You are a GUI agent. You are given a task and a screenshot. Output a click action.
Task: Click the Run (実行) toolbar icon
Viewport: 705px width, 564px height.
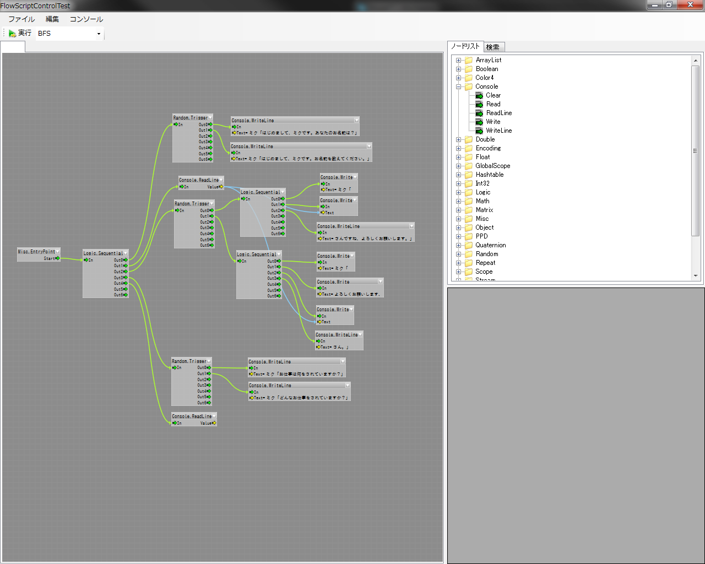[12, 34]
